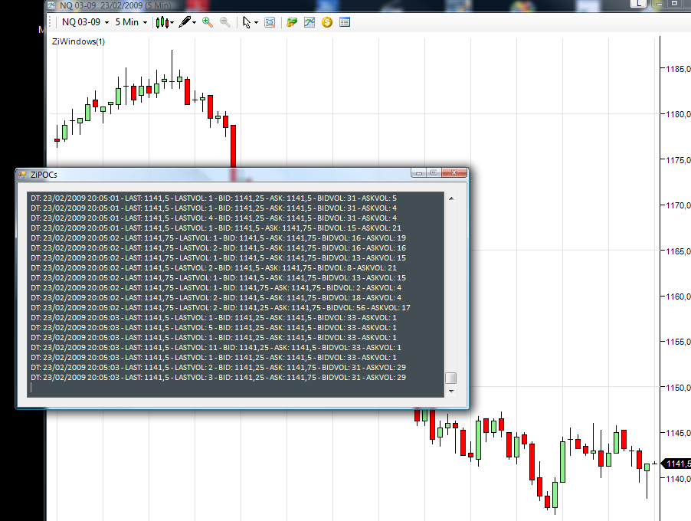Click the empty last line in ZiPOCs log

[x=236, y=388]
